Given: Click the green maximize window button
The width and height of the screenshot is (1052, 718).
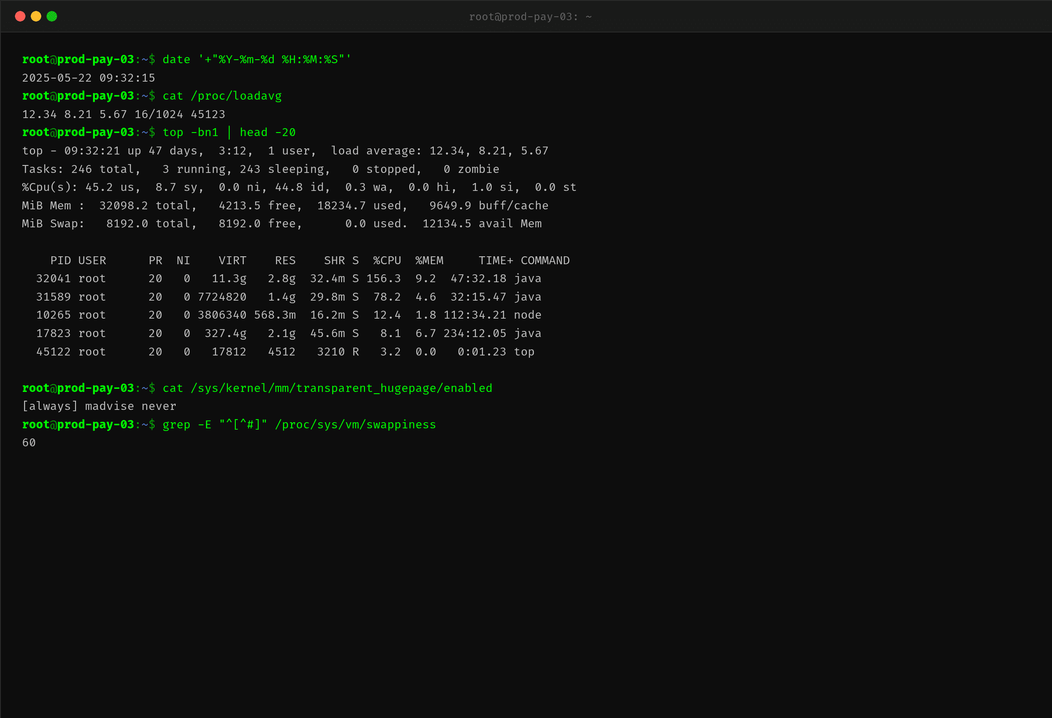Looking at the screenshot, I should pyautogui.click(x=52, y=16).
